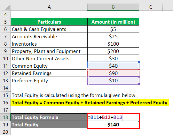Select row 12 header
This screenshot has height=135, width=173.
coord(5,73)
